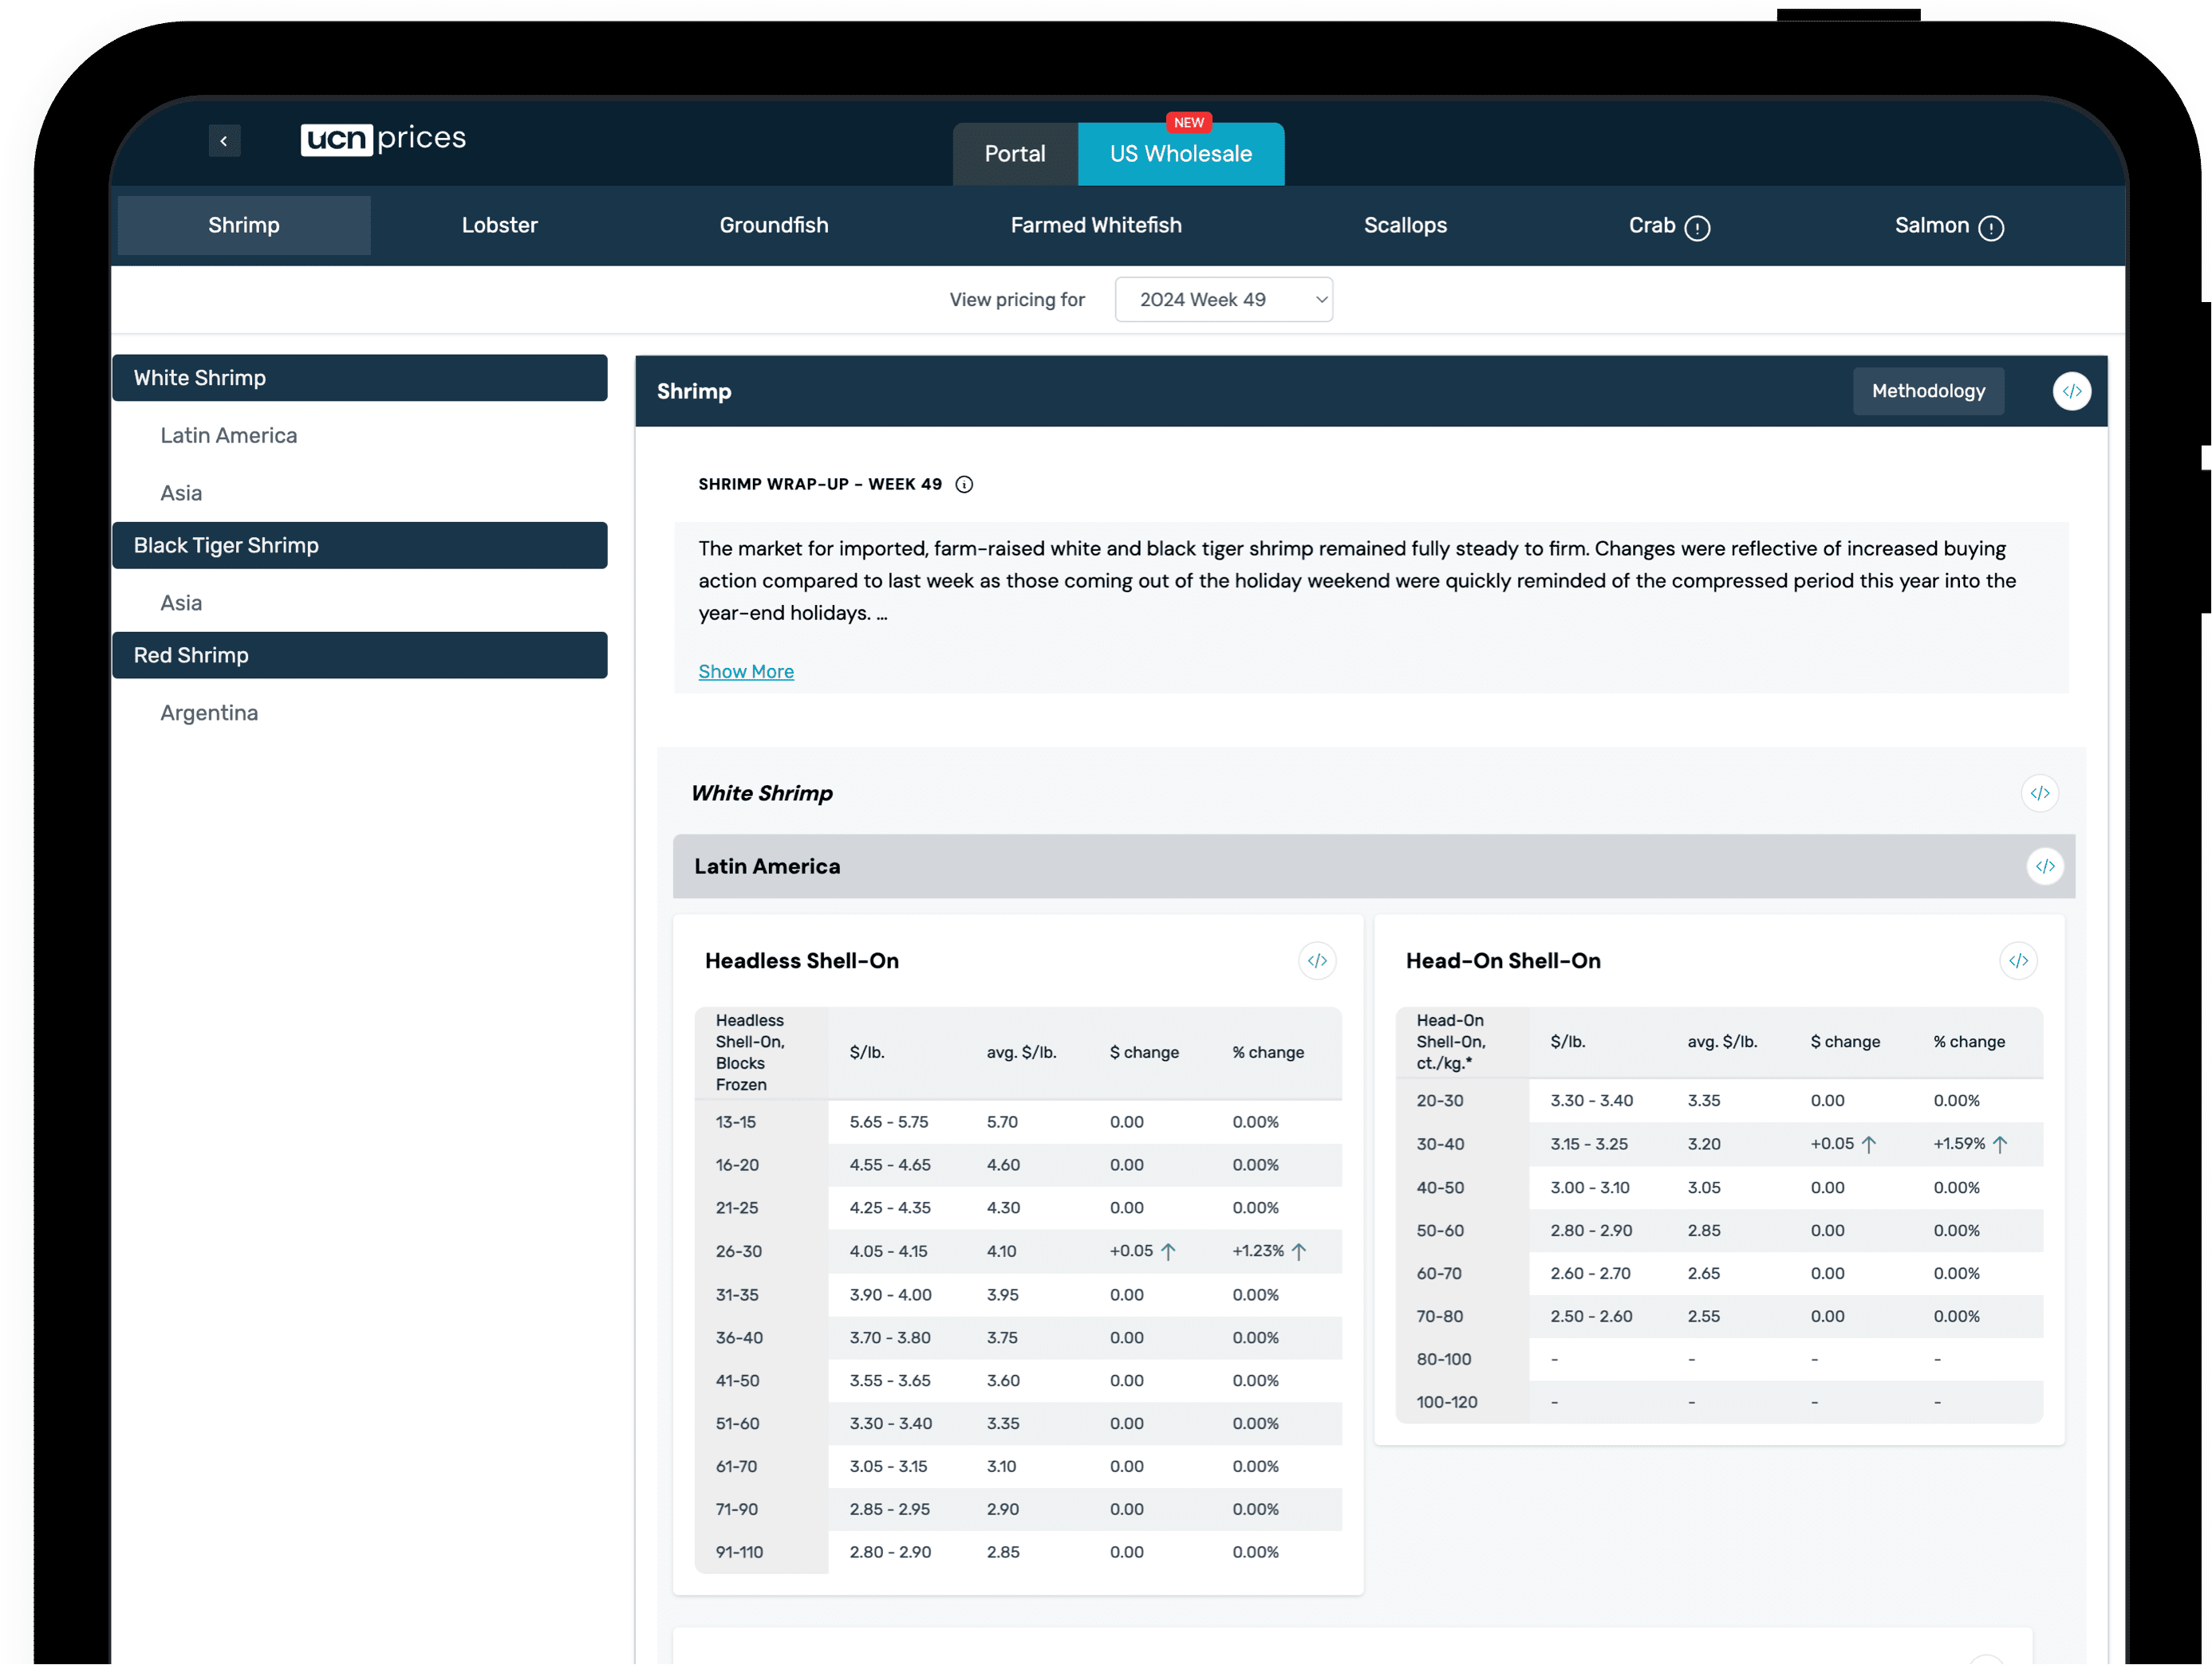The image size is (2212, 1665).
Task: Click up arrow next to +1.59% change
Action: tap(2000, 1145)
